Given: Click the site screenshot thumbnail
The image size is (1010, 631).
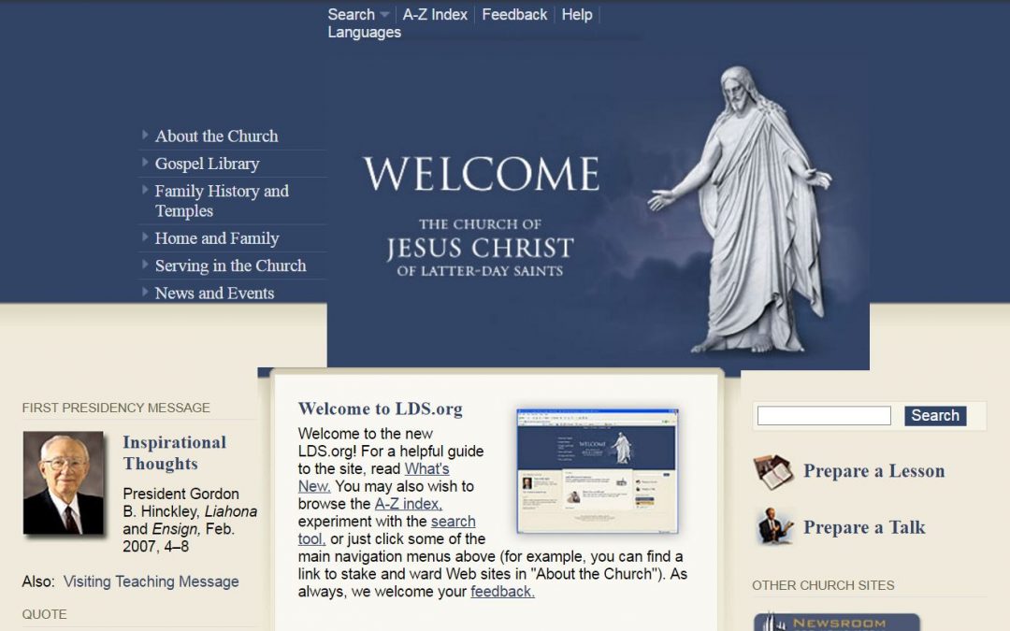Looking at the screenshot, I should pyautogui.click(x=597, y=470).
